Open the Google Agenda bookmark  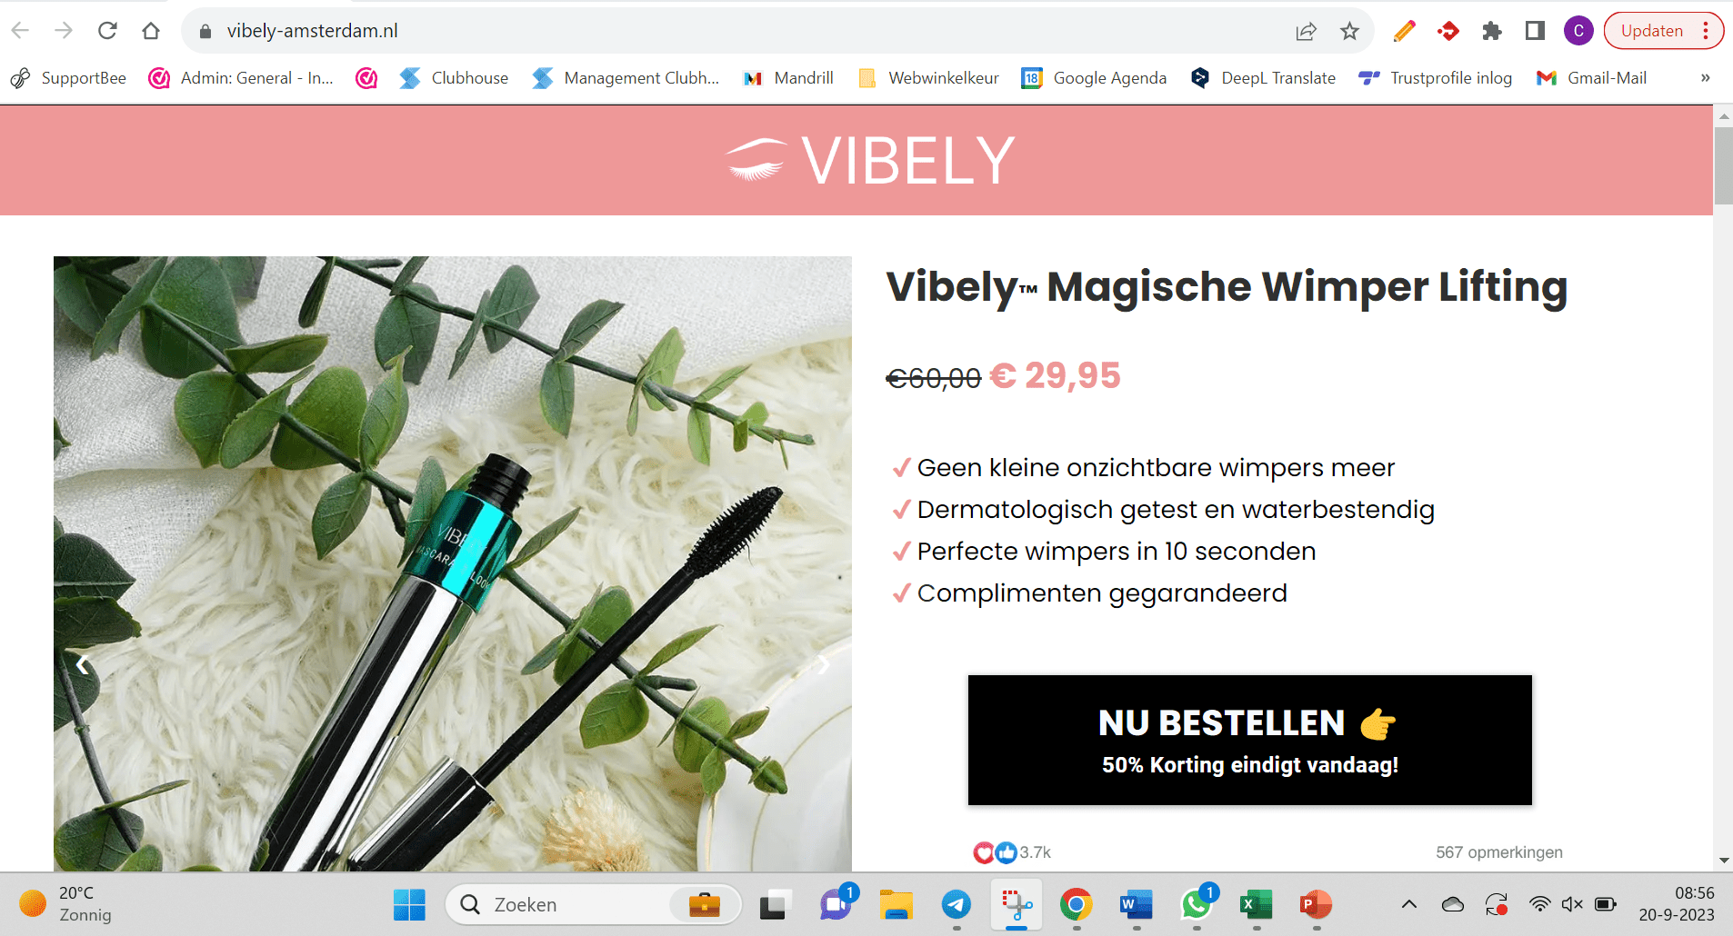1094,78
